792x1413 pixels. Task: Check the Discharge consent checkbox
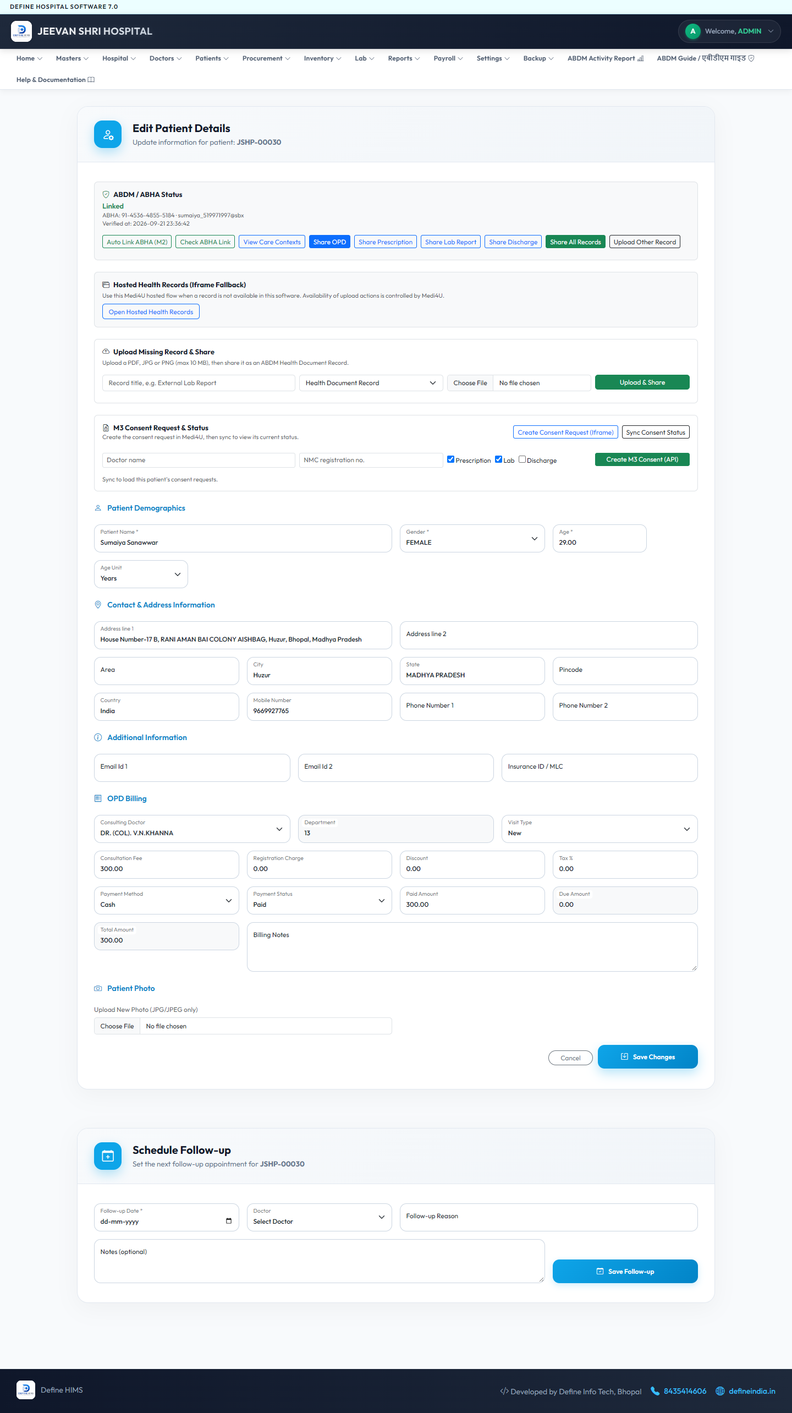pyautogui.click(x=522, y=459)
